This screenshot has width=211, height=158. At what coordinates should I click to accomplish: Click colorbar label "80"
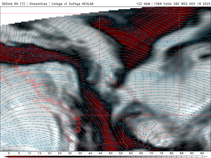pyautogui.click(x=172, y=153)
